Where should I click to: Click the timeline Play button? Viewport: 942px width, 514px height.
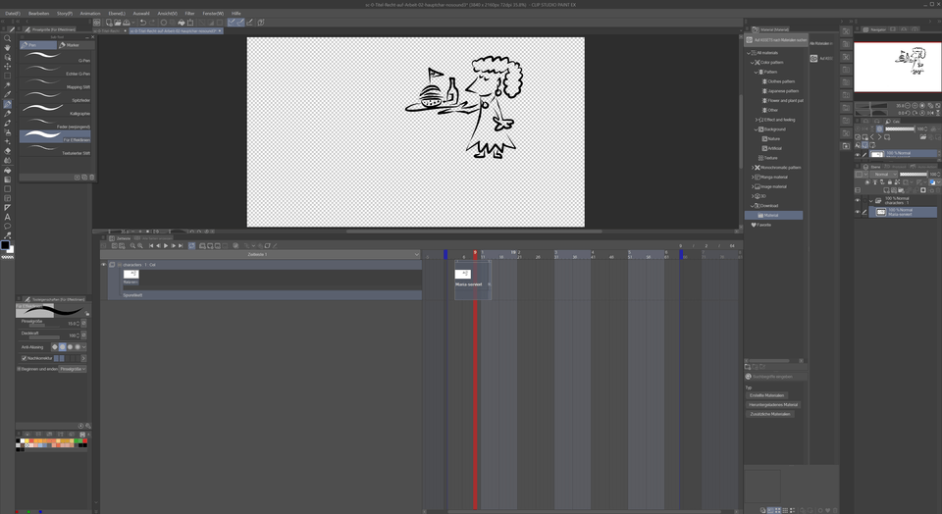click(166, 245)
